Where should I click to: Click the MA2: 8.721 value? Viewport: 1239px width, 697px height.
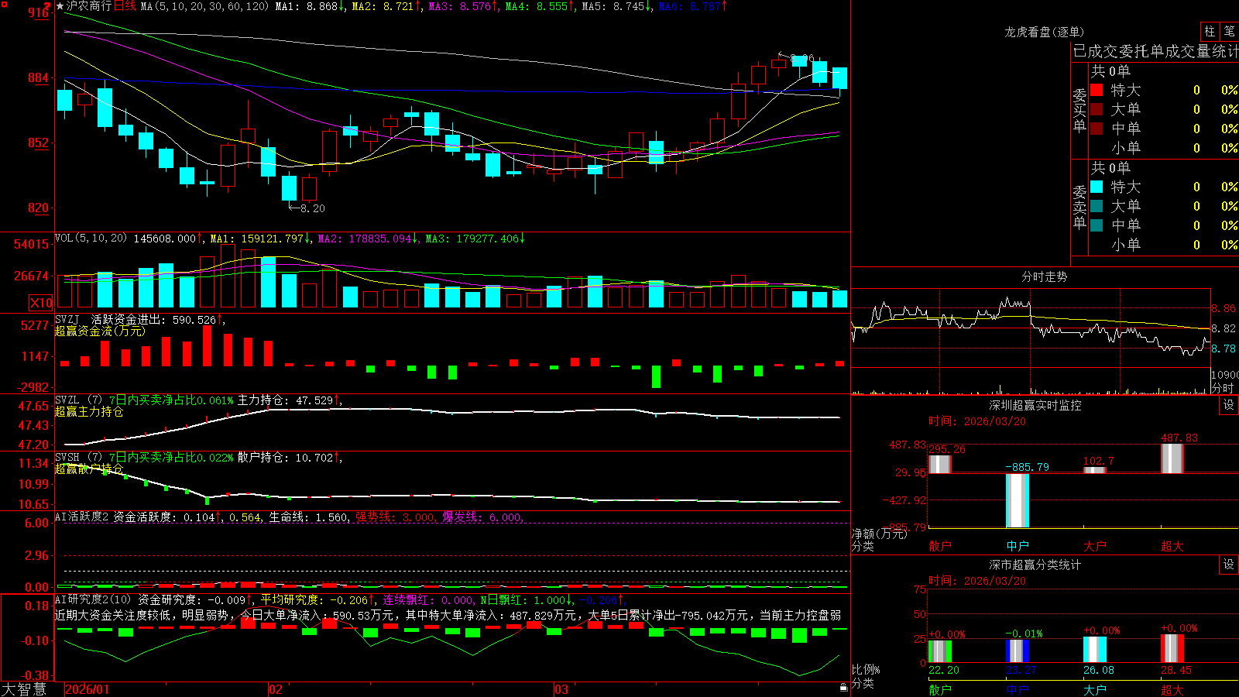coord(386,6)
